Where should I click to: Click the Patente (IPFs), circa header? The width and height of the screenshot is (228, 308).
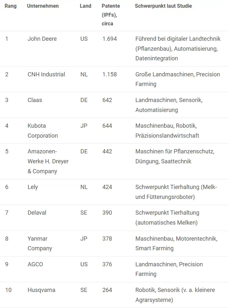[x=111, y=15]
